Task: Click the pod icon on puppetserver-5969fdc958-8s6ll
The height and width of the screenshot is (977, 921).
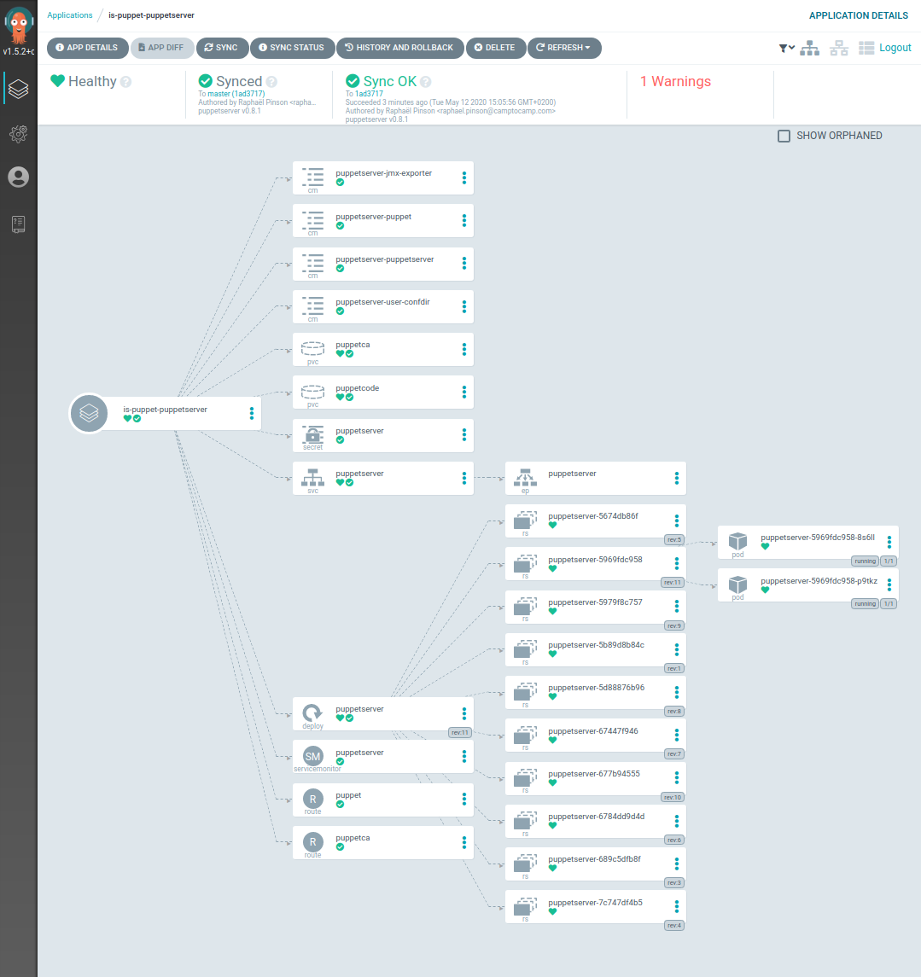Action: 737,542
